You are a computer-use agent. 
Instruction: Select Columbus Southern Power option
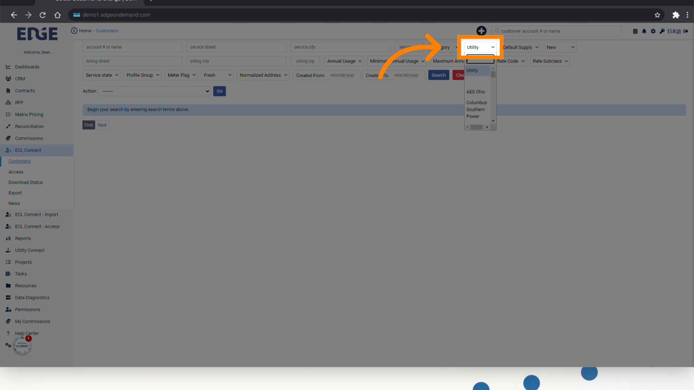point(477,109)
